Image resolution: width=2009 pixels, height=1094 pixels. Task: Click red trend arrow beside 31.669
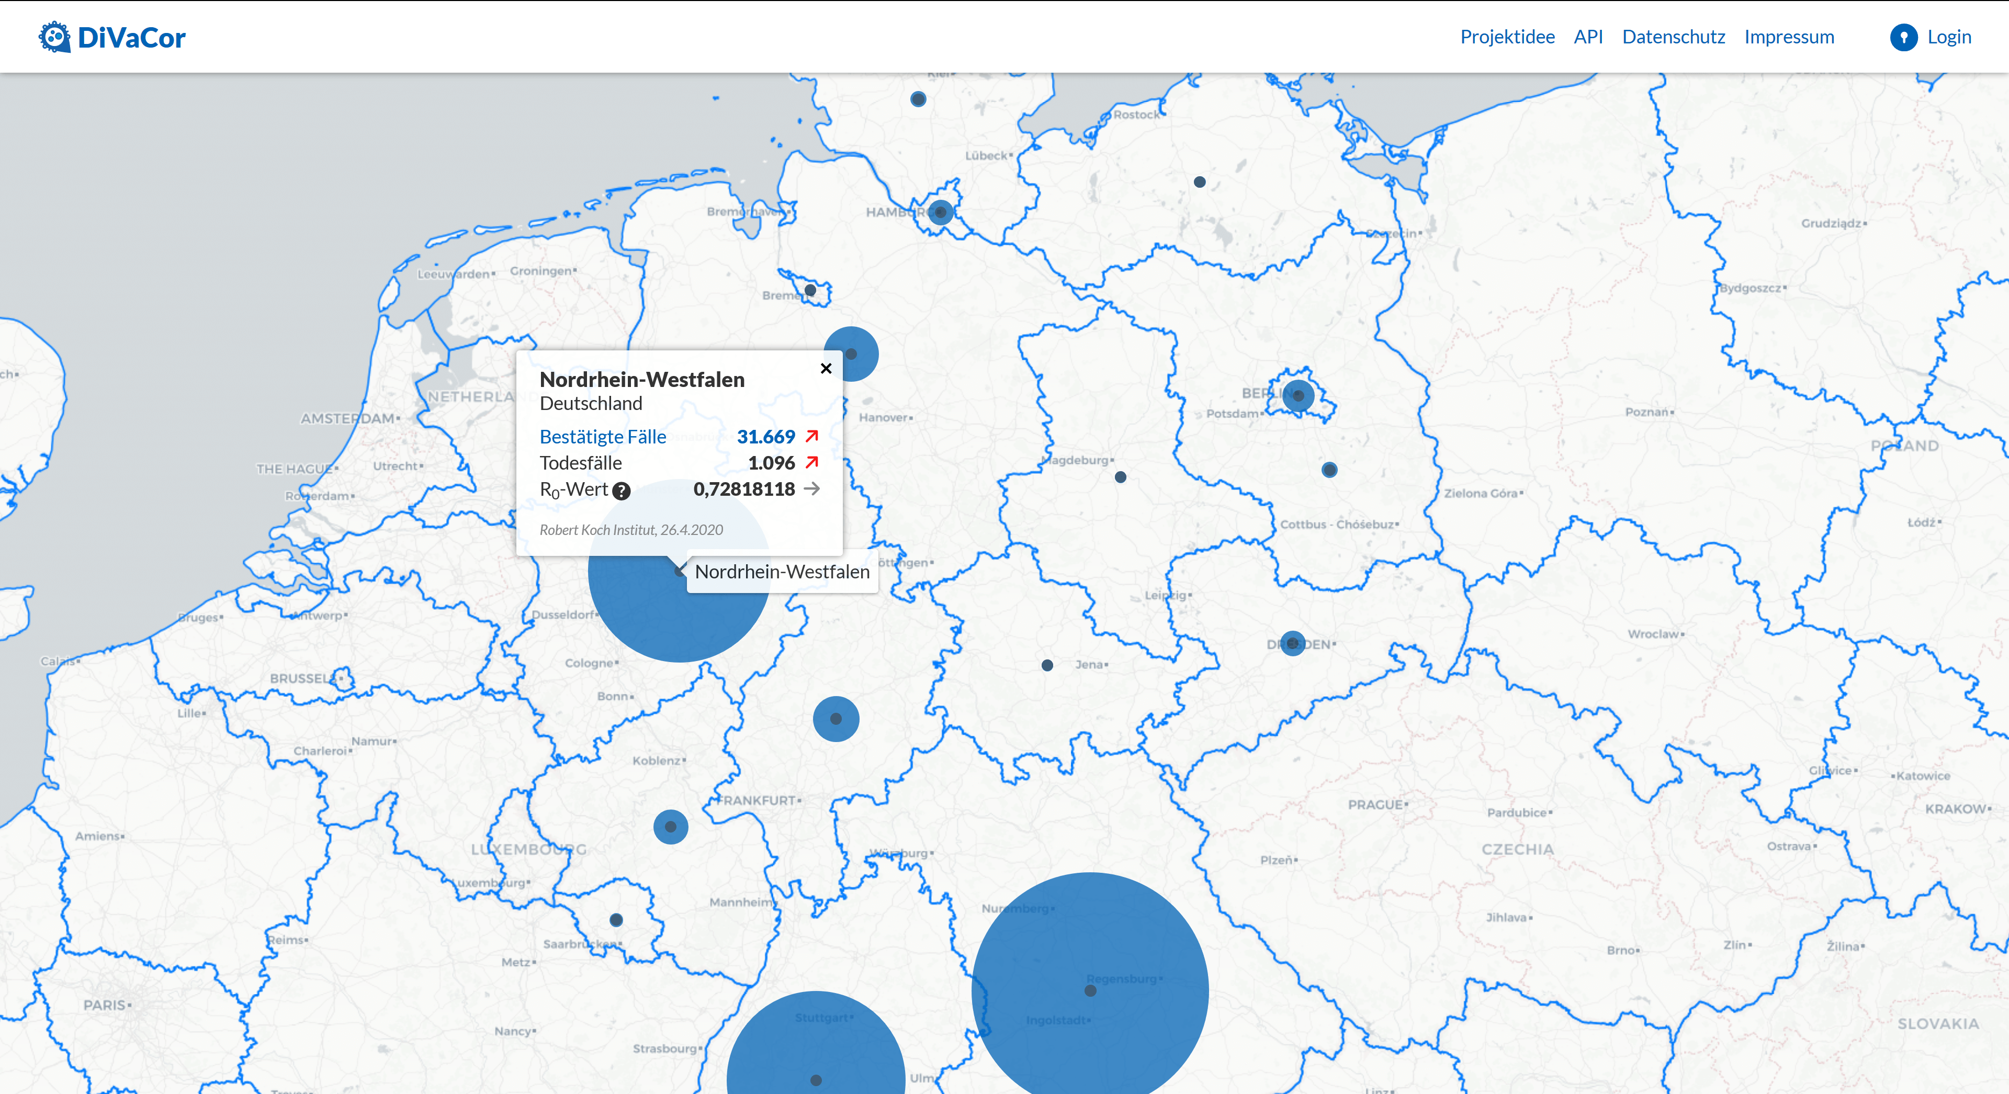tap(812, 436)
